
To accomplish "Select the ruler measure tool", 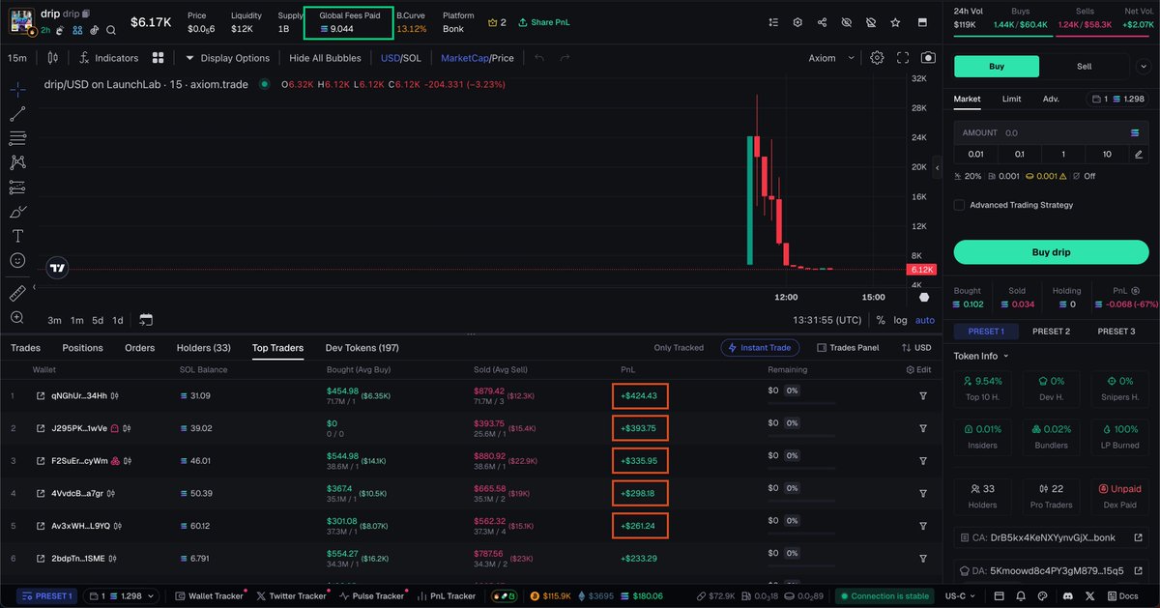I will tap(17, 293).
